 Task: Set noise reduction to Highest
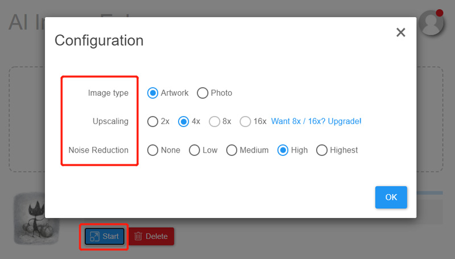click(x=322, y=150)
